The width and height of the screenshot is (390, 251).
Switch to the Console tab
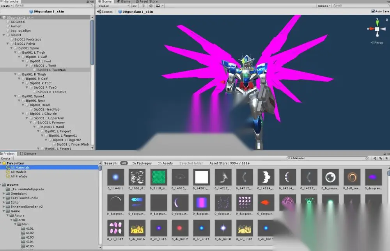click(28, 153)
